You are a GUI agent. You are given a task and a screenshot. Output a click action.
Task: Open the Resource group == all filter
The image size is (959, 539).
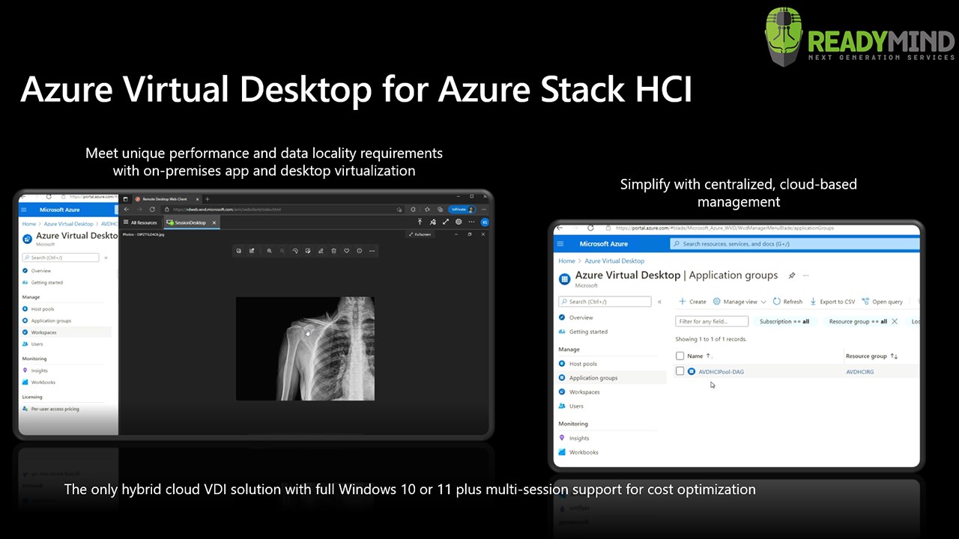tap(858, 321)
